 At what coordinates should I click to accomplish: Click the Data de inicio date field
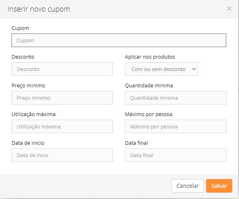(62, 155)
